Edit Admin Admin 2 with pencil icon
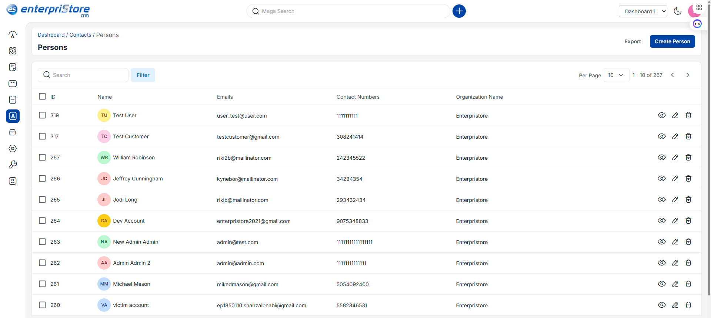 pyautogui.click(x=675, y=263)
